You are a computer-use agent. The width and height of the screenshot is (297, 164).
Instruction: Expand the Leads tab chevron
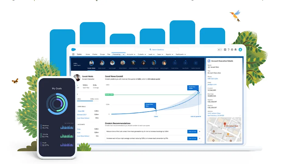(x=154, y=54)
